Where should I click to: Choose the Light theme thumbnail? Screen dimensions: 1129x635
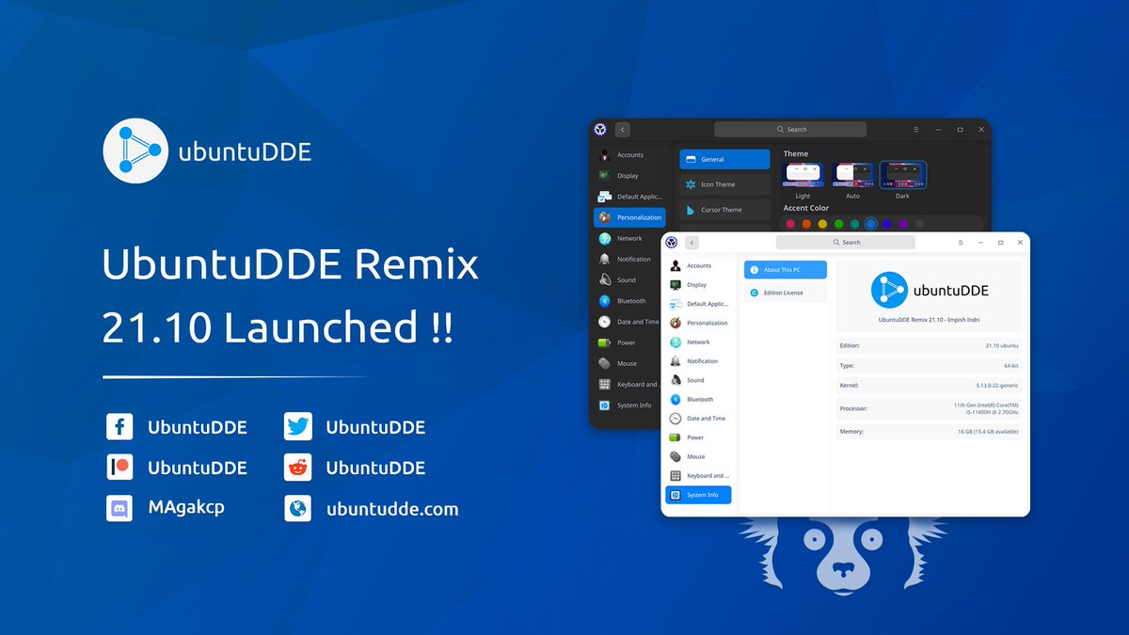(x=803, y=175)
